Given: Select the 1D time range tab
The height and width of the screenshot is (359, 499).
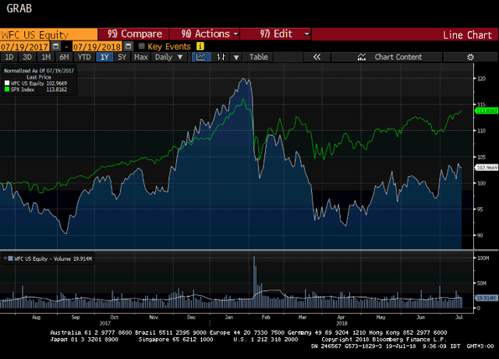Looking at the screenshot, I should [9, 57].
